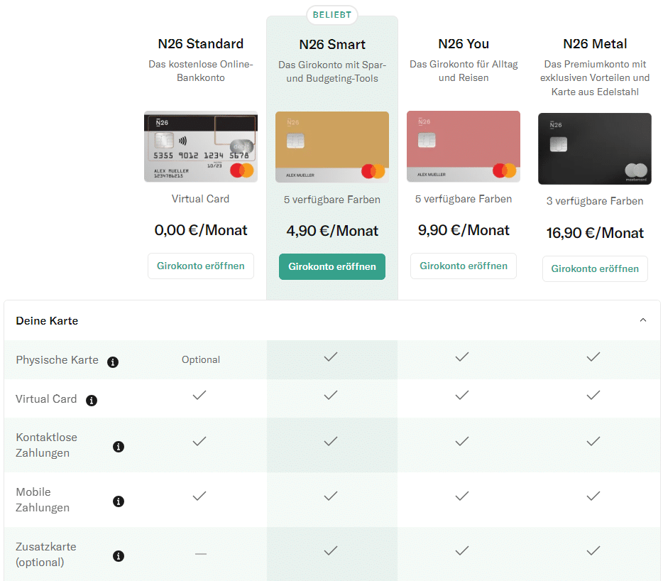Select the N26 Standard virtual card image
The width and height of the screenshot is (663, 581).
coord(201,146)
